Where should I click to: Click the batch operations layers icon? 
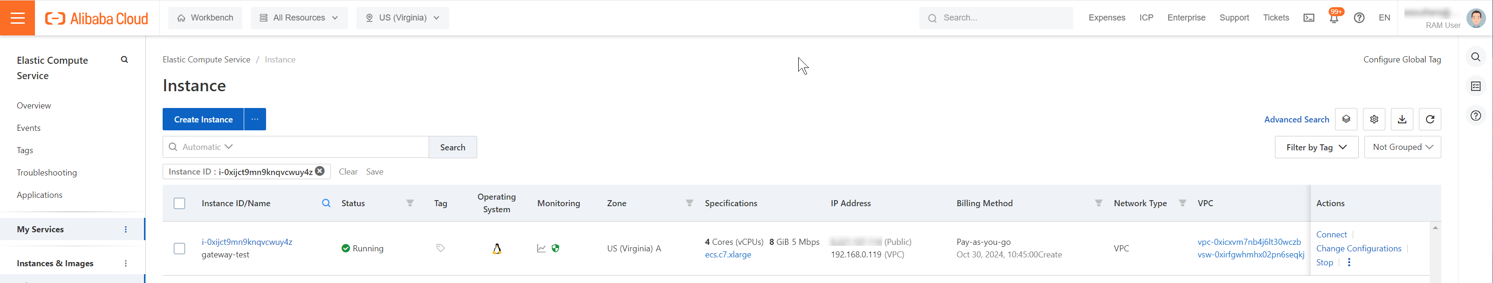click(x=1346, y=119)
